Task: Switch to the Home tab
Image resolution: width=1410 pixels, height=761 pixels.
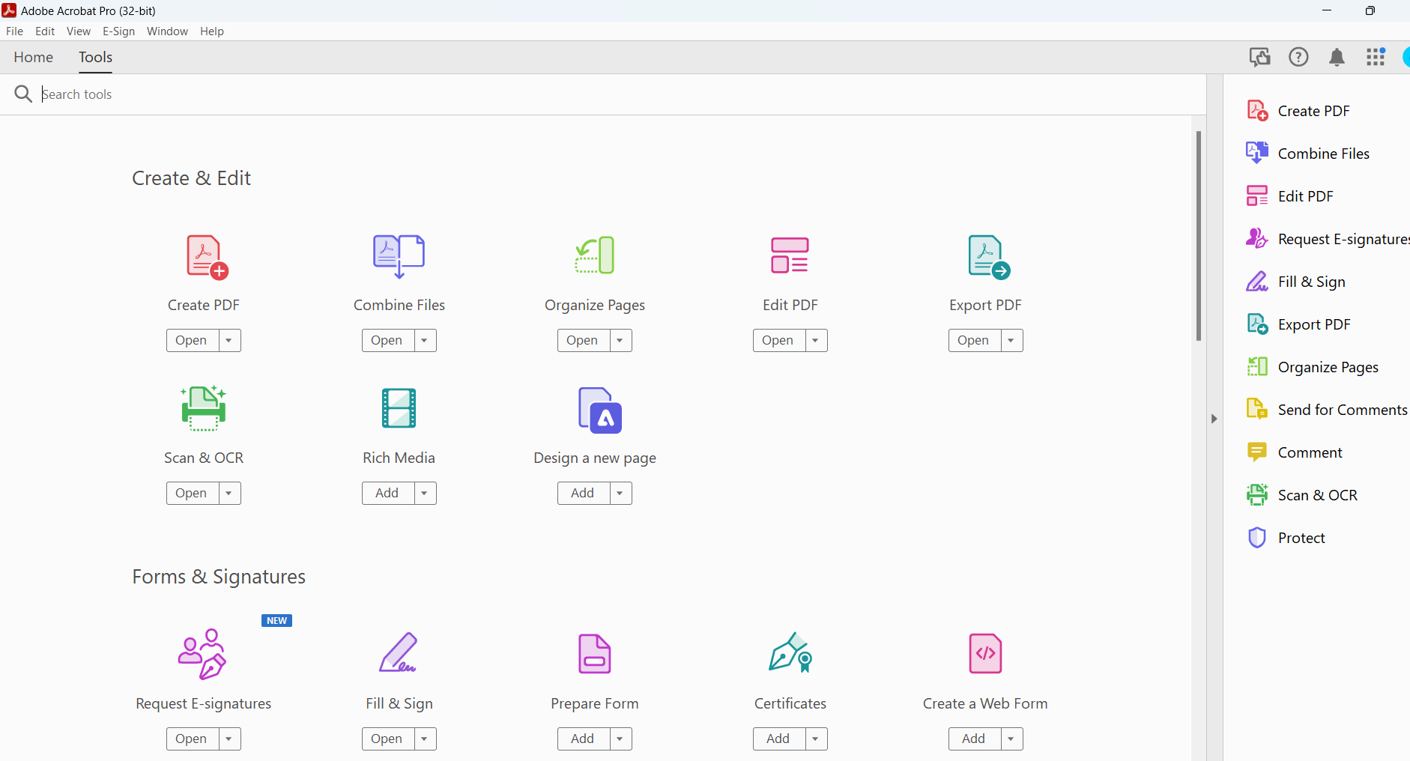Action: coord(34,57)
